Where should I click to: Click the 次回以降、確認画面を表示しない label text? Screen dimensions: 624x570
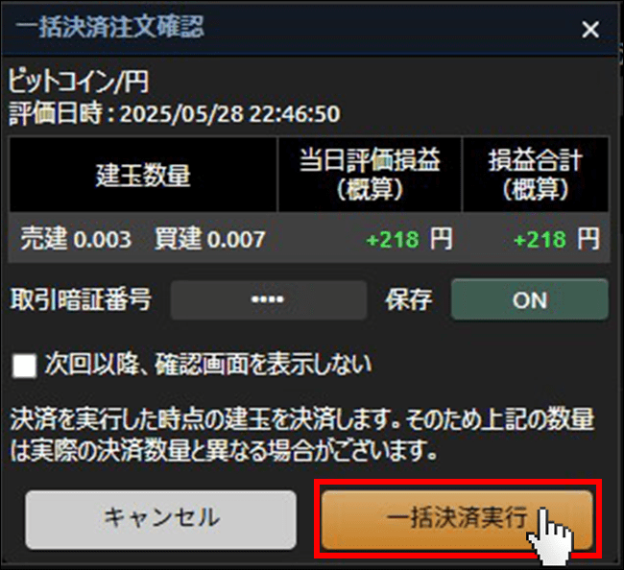(208, 364)
